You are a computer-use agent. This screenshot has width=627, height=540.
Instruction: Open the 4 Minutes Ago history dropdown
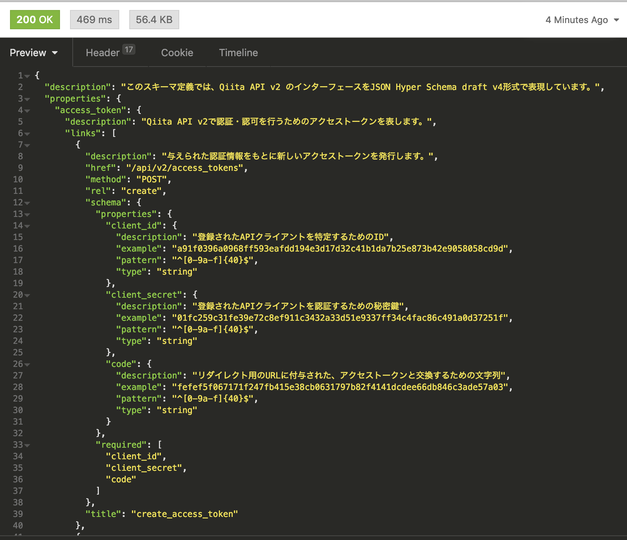[582, 20]
